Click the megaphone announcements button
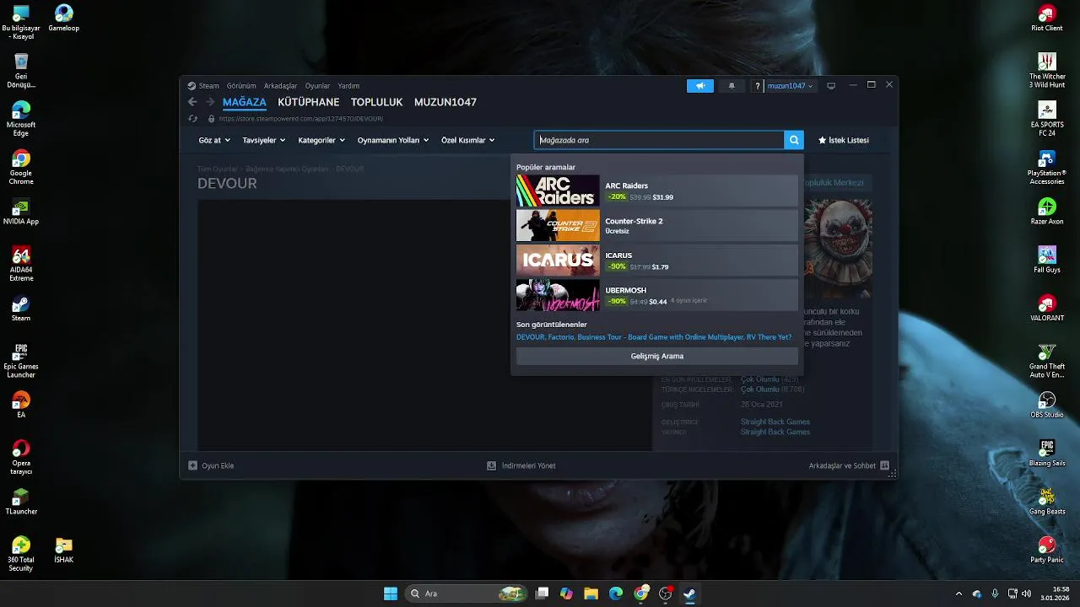The image size is (1080, 607). pos(699,86)
